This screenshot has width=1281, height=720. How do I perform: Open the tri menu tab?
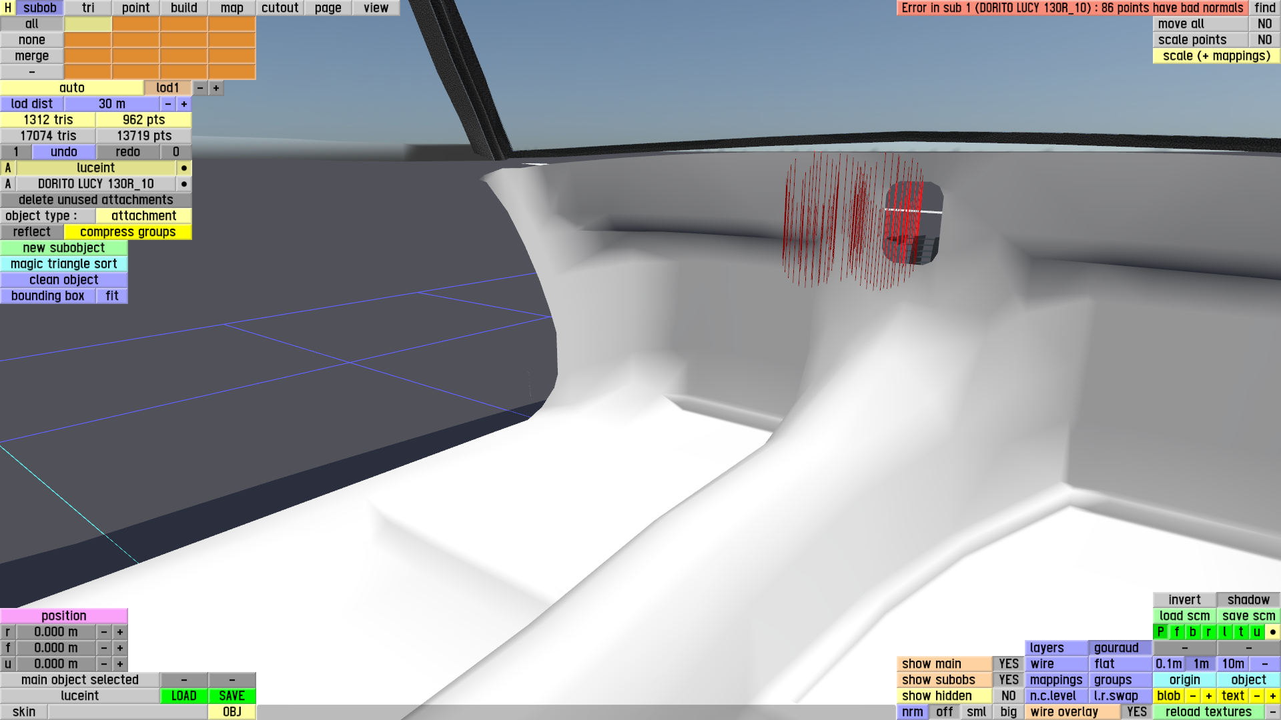click(88, 8)
